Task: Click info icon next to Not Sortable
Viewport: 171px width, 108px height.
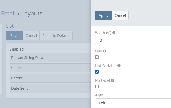Action: tap(119, 66)
